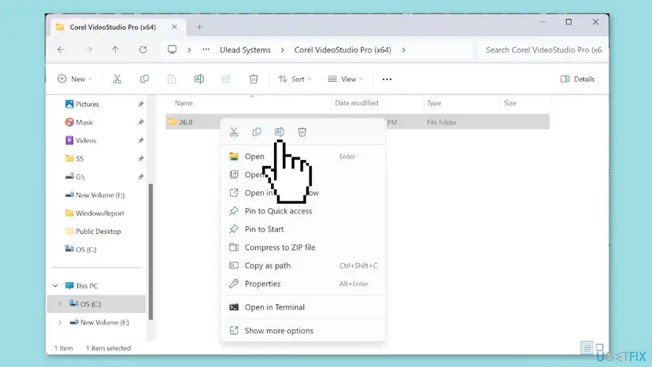Viewport: 652px width, 367px height.
Task: Unpin Videos using its pin icon
Action: 141,141
